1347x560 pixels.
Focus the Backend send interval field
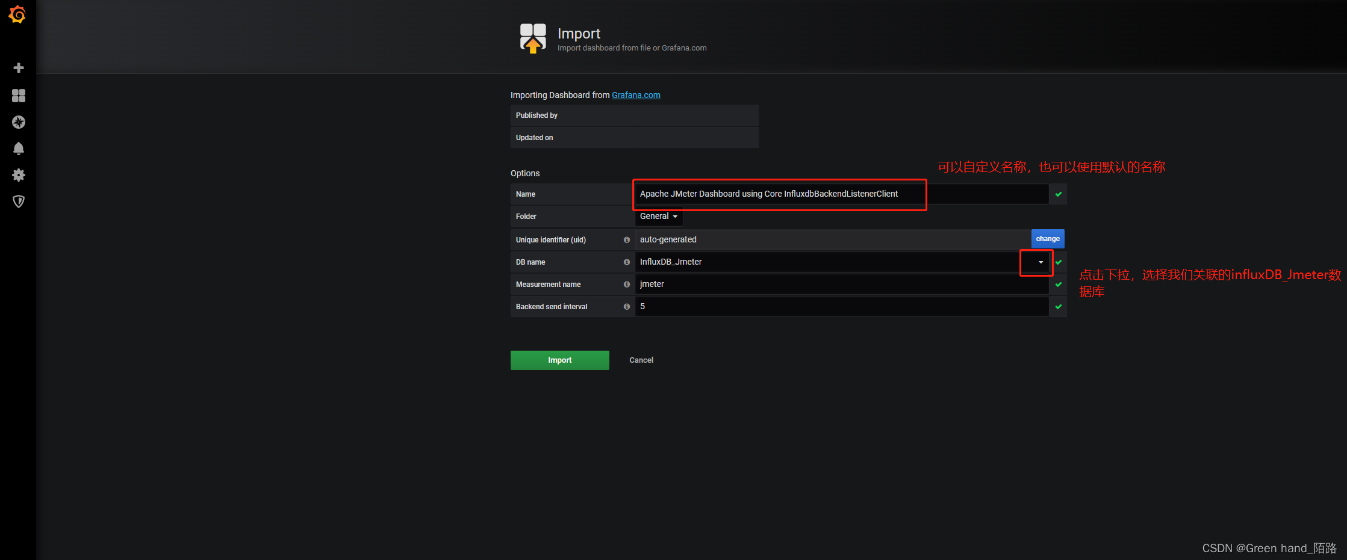842,307
